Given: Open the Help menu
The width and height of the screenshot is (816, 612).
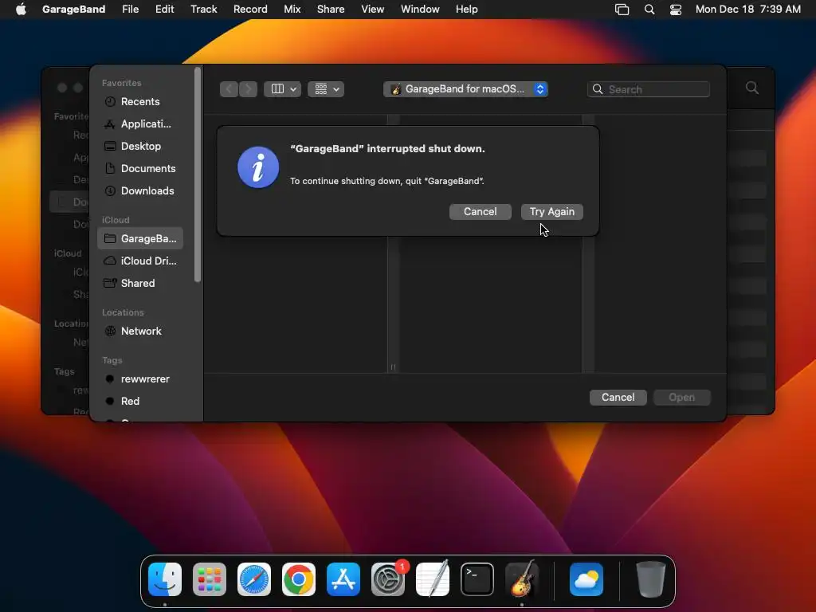Looking at the screenshot, I should point(466,9).
